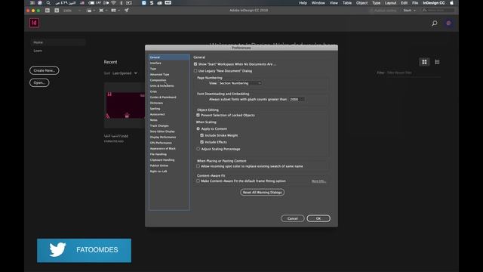Toggle Include Effects checkbox
The width and height of the screenshot is (483, 272).
click(x=202, y=142)
